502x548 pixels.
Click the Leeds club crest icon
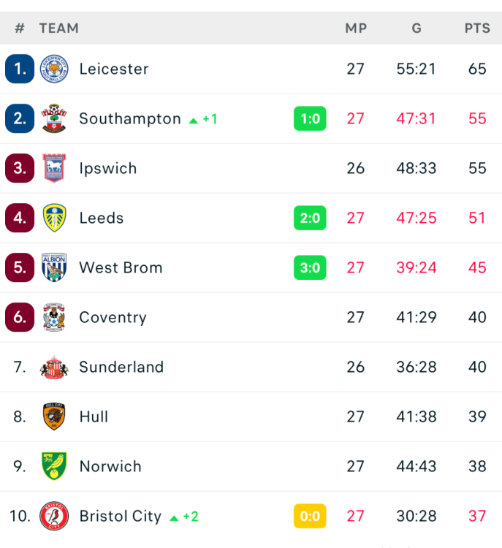pos(54,218)
